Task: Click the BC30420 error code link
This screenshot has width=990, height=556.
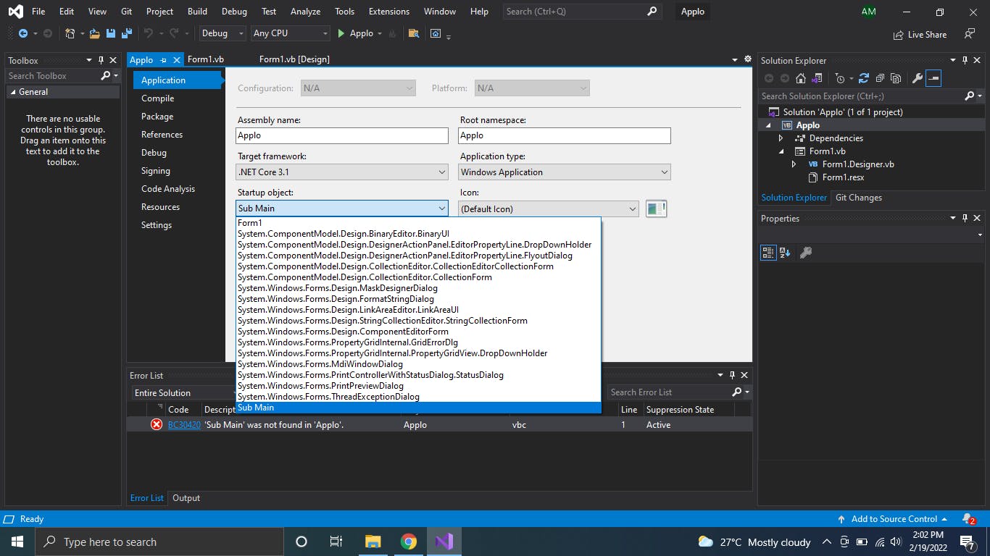Action: coord(184,425)
